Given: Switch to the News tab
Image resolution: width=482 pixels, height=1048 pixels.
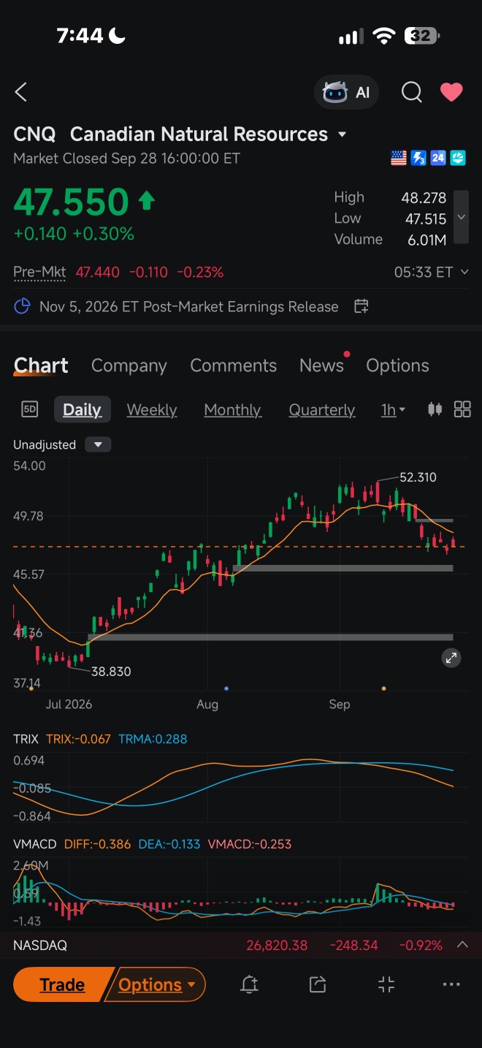Looking at the screenshot, I should pos(321,365).
